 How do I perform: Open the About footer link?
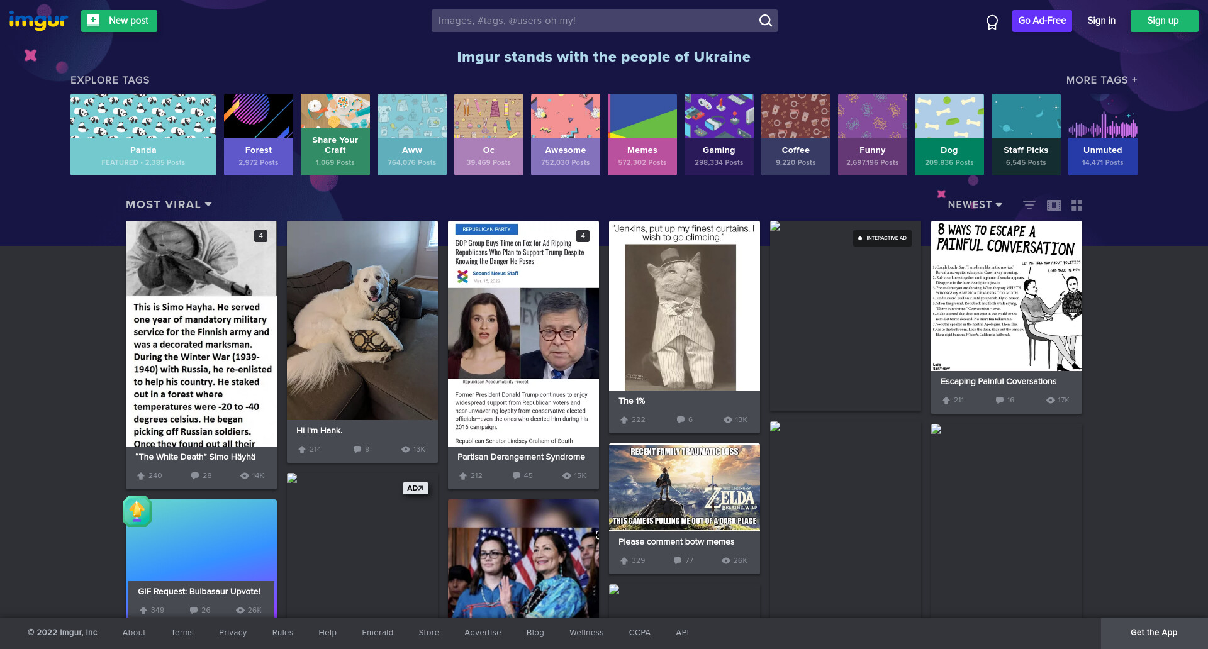coord(134,633)
